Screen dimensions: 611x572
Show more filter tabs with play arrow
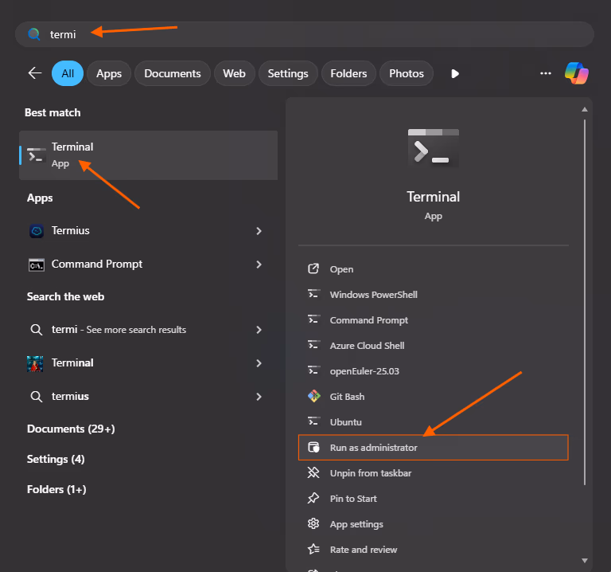click(x=455, y=74)
